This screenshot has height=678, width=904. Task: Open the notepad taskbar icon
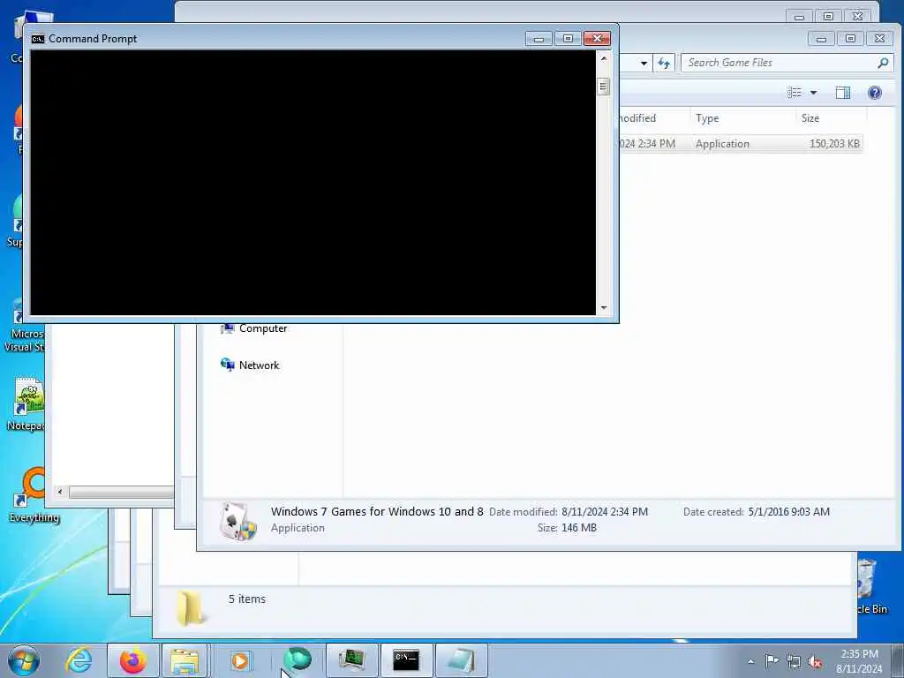pyautogui.click(x=461, y=660)
